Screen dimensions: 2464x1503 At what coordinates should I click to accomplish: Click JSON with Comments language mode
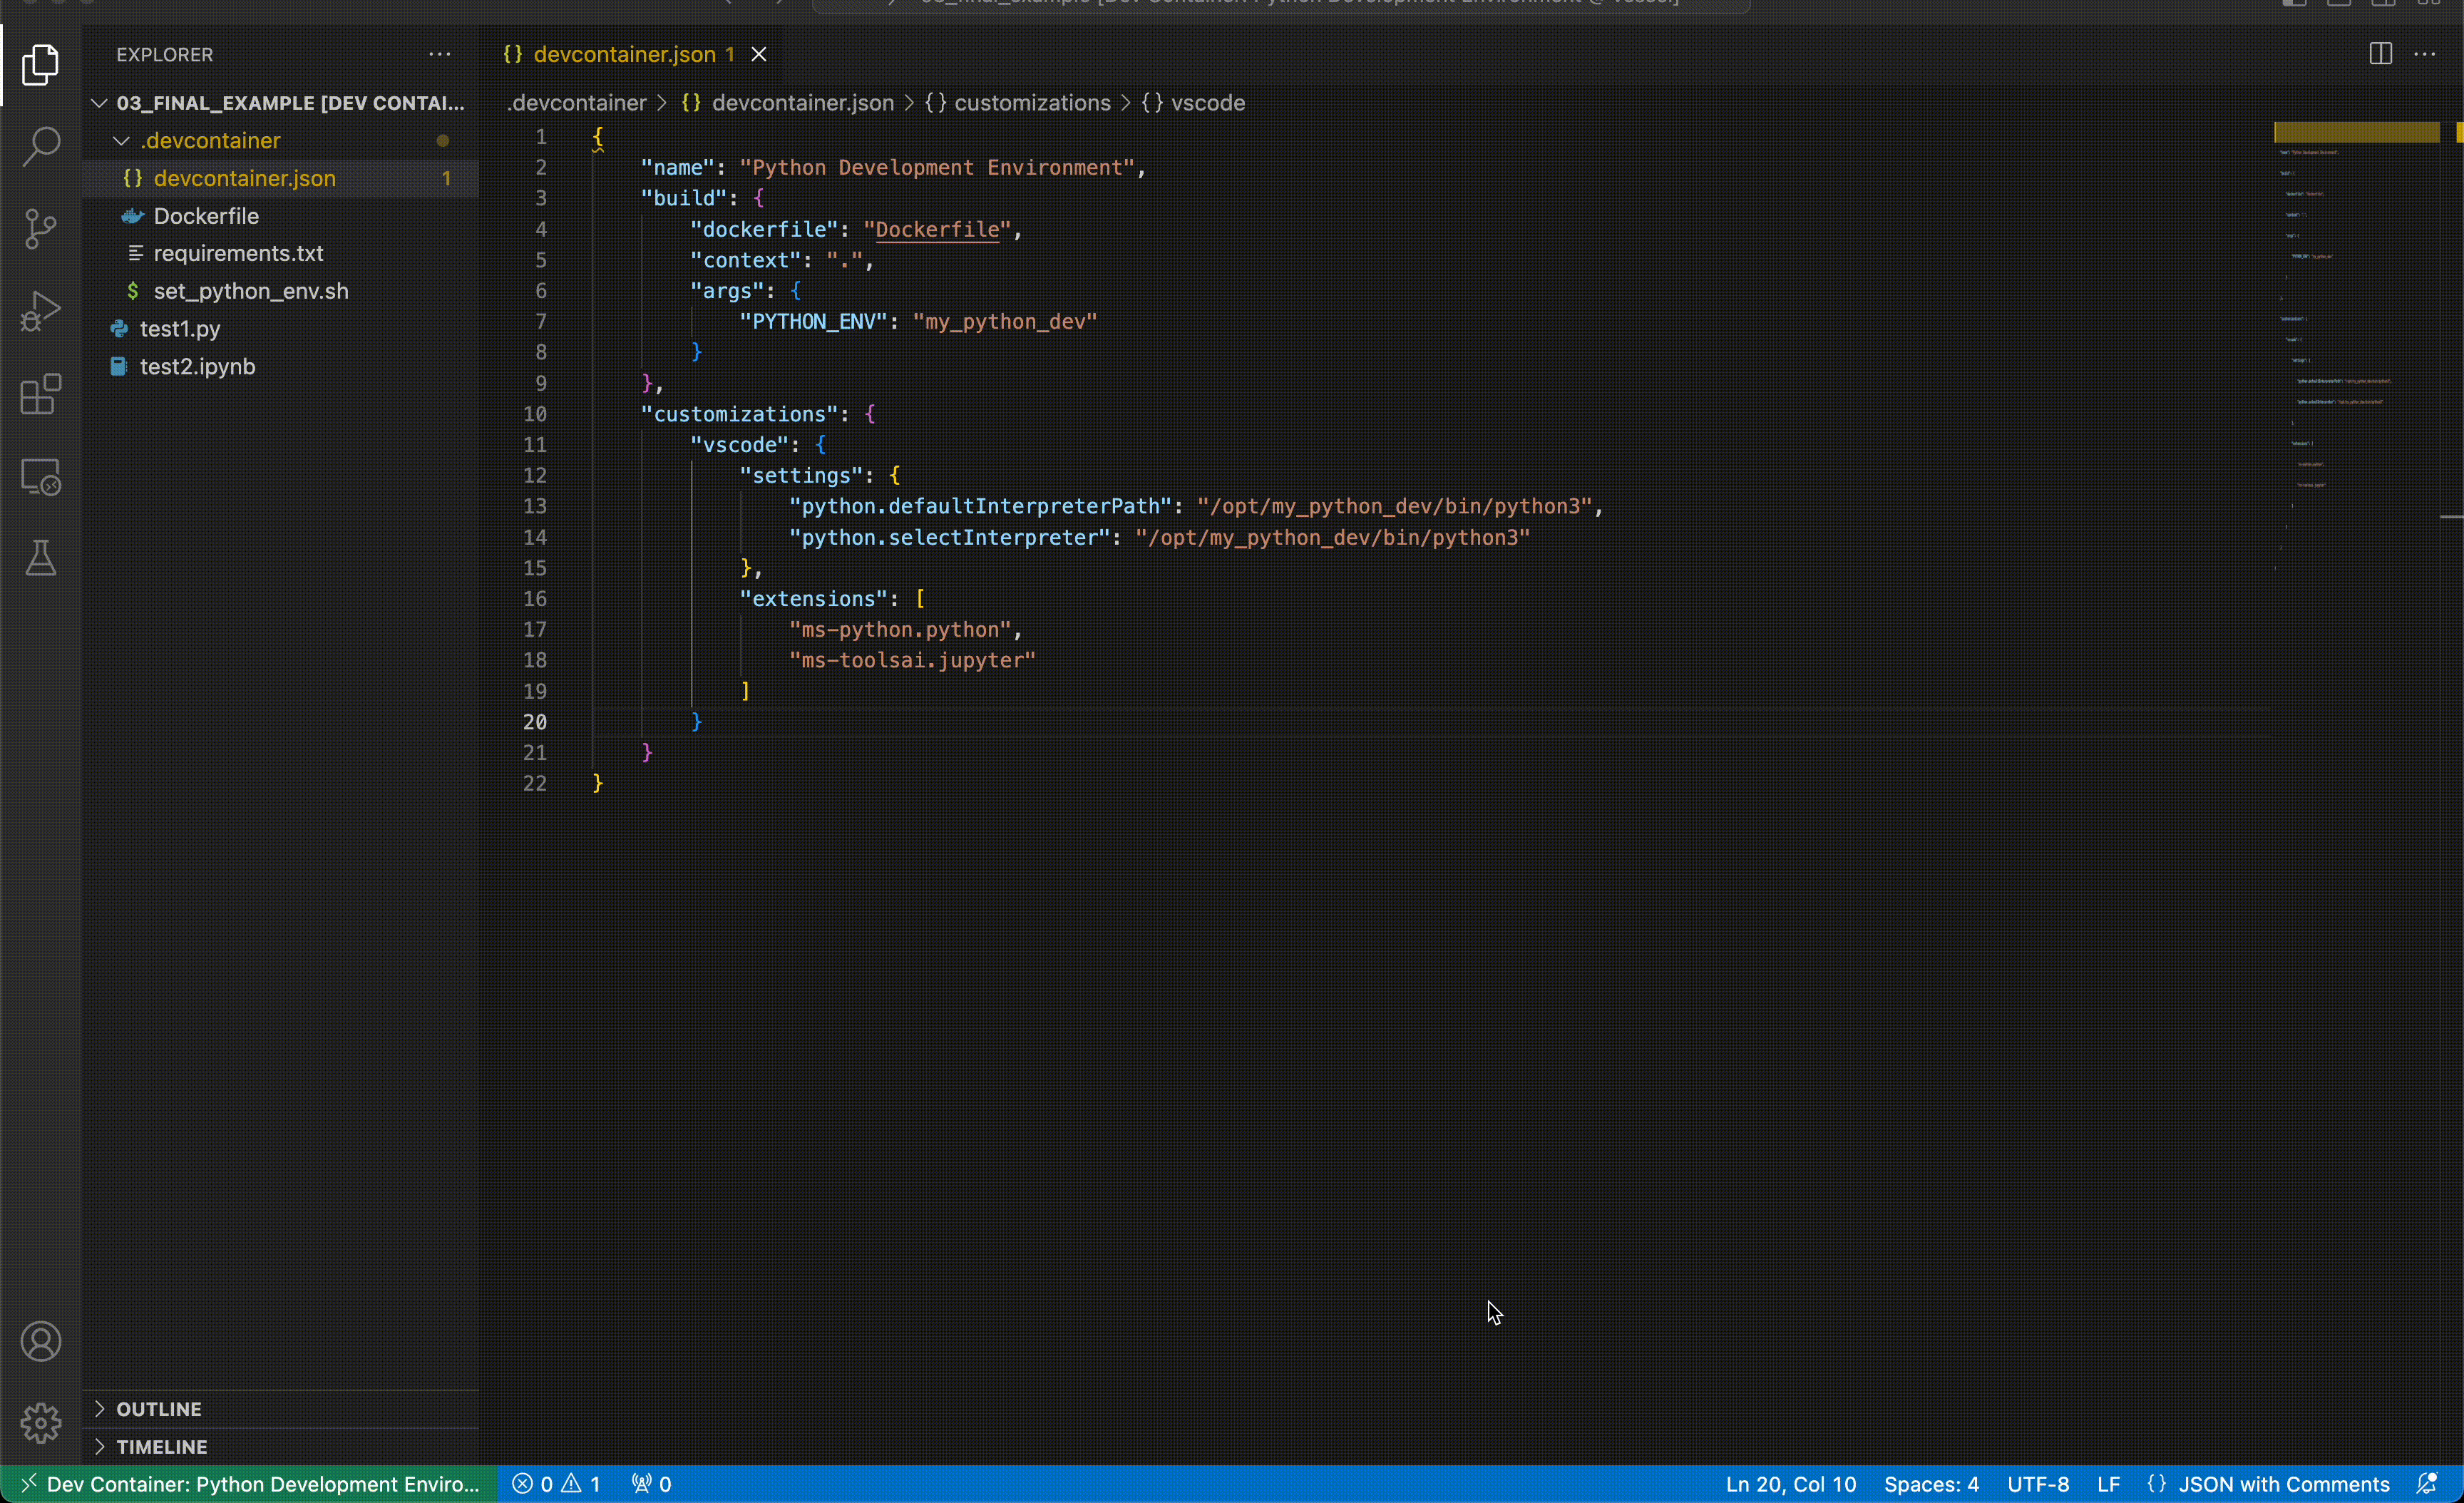point(2283,1484)
